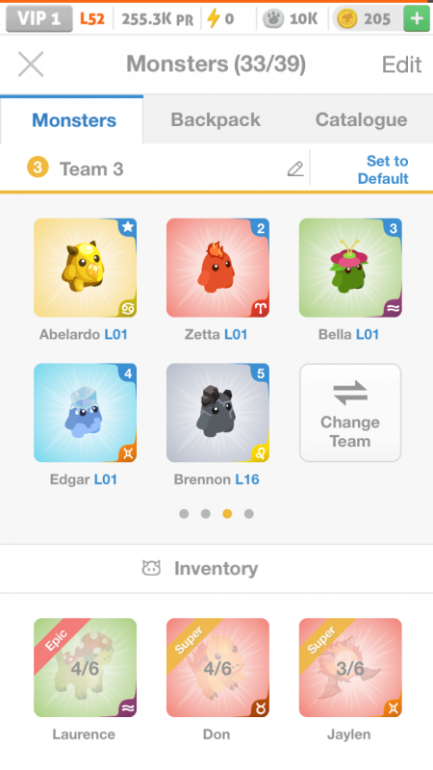Viewport: 433px width, 770px height.
Task: Tap the gold coin icon showing 205
Action: click(x=346, y=19)
